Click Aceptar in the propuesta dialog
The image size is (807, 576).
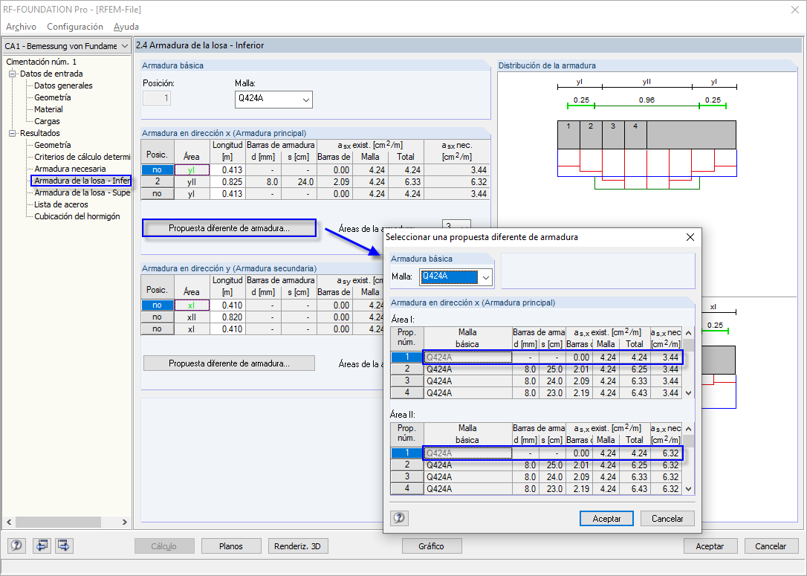[606, 518]
